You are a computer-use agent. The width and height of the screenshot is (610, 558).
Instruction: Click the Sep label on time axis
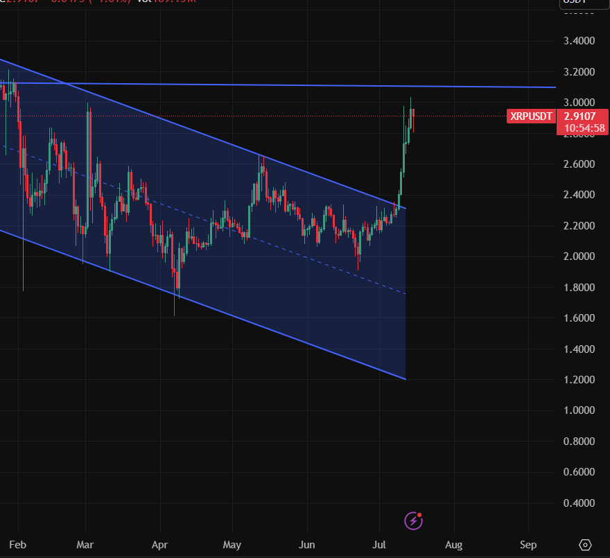coord(528,545)
